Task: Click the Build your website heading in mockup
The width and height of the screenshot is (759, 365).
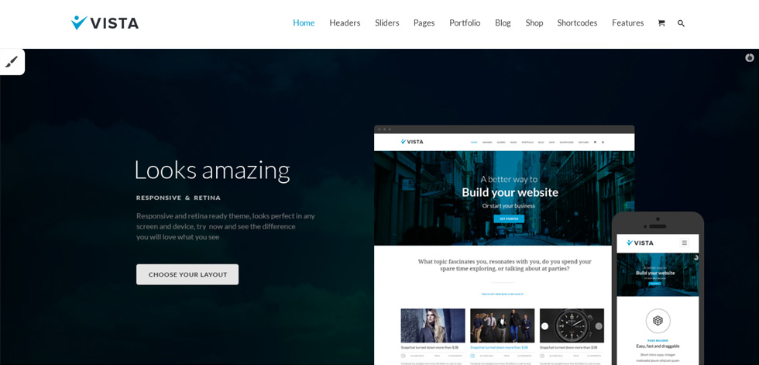Action: tap(510, 193)
